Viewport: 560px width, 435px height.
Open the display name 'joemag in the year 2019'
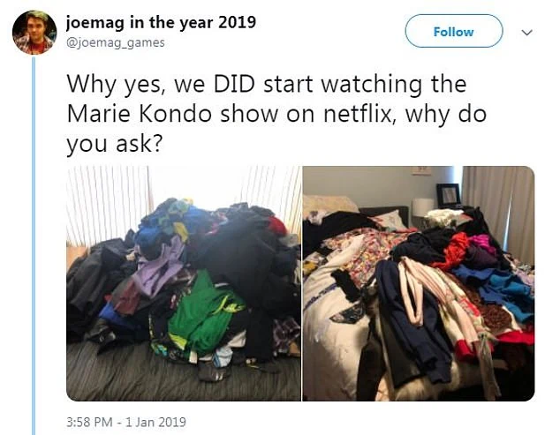point(161,22)
